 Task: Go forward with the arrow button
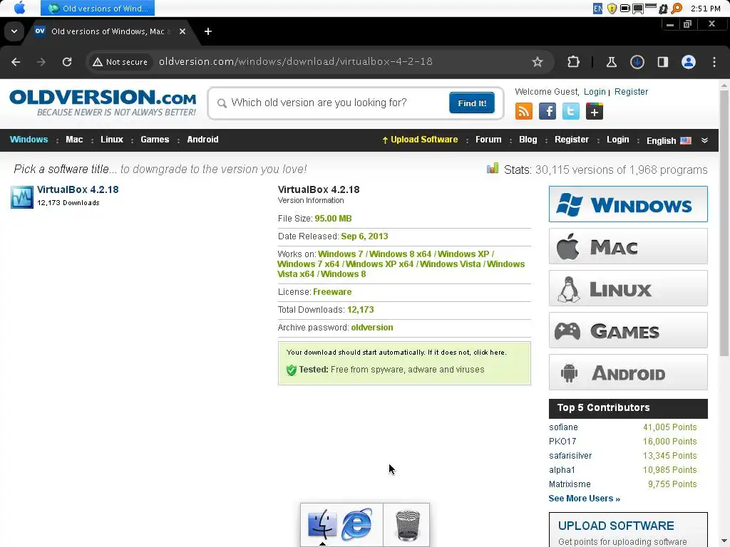(41, 62)
